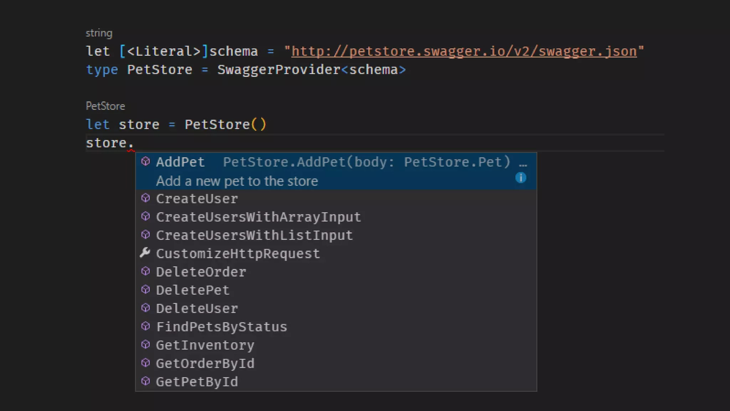Click the cube icon beside GetInventory
This screenshot has width=730, height=411.
click(x=145, y=344)
